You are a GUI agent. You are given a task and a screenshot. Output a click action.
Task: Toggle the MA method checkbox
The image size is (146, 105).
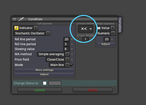[x=72, y=54]
